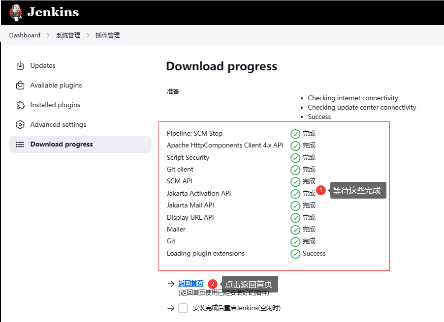Click the green check icon for Pipeline: SCM Step
The width and height of the screenshot is (444, 322).
pyautogui.click(x=295, y=134)
